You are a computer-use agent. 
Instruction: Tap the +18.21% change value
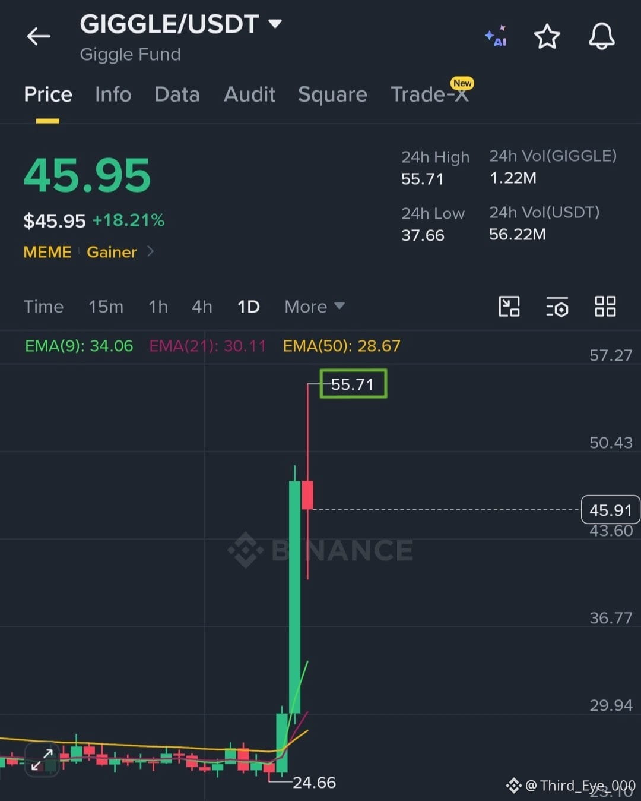coord(128,220)
